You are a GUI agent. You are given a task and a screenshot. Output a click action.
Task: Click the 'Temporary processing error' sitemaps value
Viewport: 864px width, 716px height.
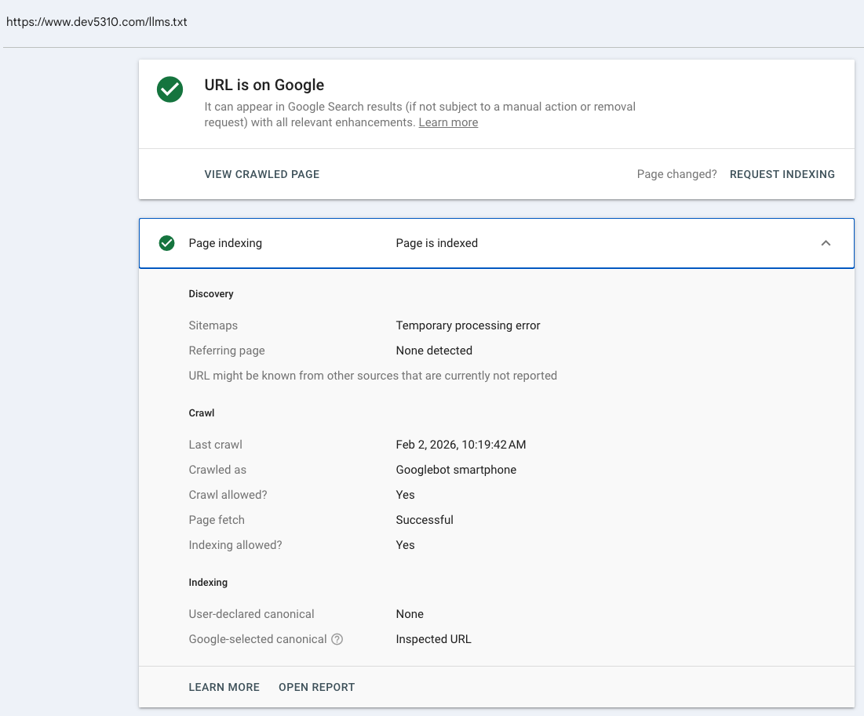click(468, 325)
